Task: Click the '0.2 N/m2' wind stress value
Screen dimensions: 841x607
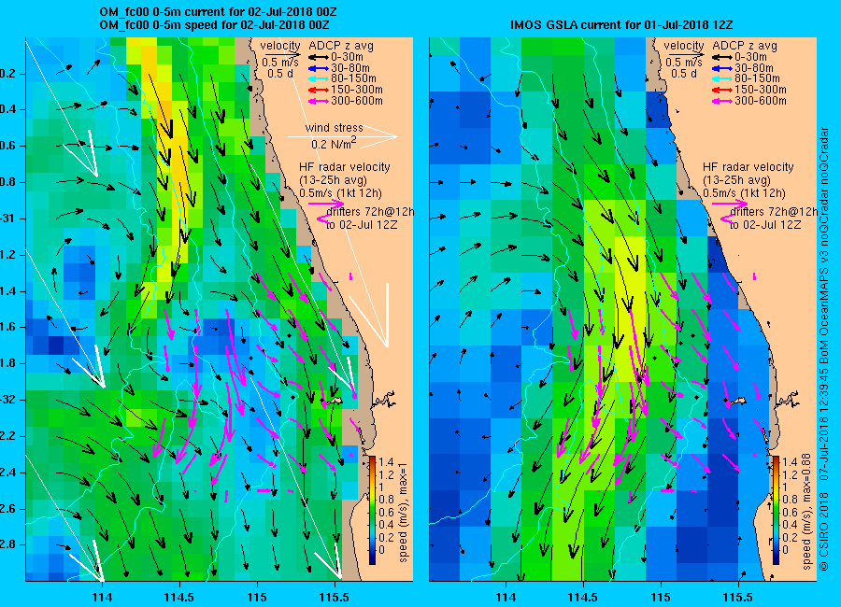Action: coord(334,144)
